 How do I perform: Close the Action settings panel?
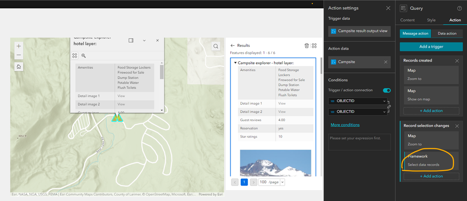(388, 8)
